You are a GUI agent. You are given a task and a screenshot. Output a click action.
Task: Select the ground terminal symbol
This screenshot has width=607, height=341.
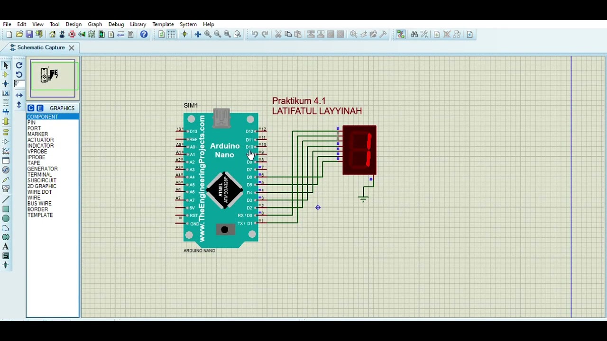[363, 199]
